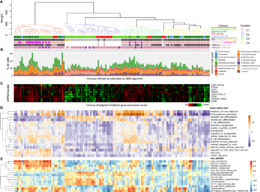
Task: Select the EPITHELIAL_MESENCHYMAL_TRANSITION hallmark row label
Action: point(229,191)
